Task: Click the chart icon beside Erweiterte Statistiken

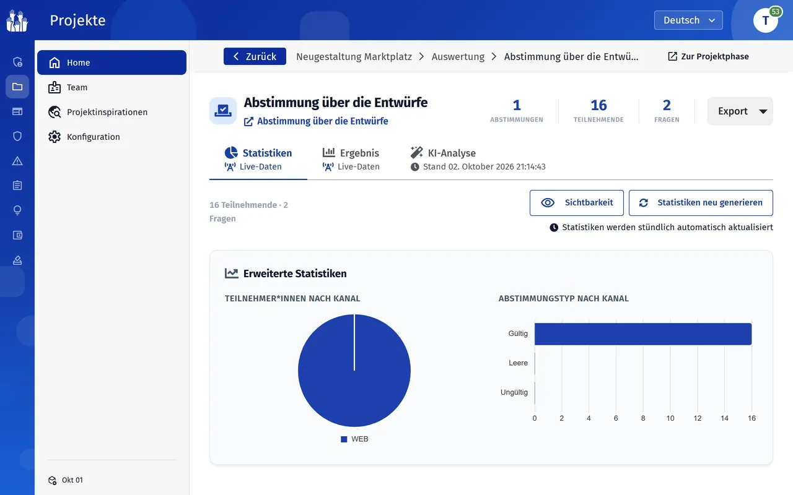Action: click(232, 273)
